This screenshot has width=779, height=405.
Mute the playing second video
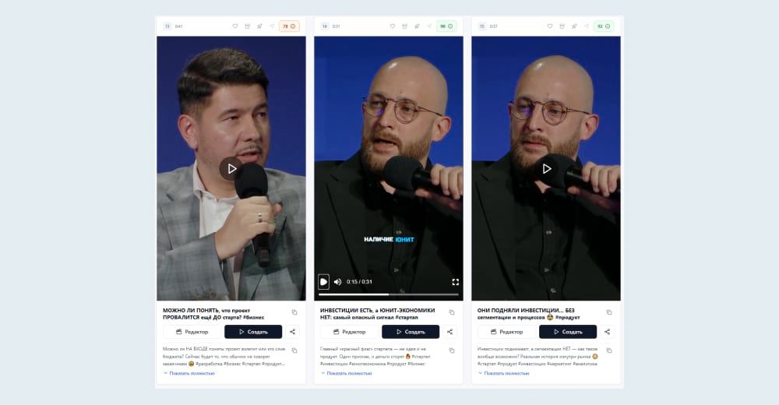(x=338, y=282)
